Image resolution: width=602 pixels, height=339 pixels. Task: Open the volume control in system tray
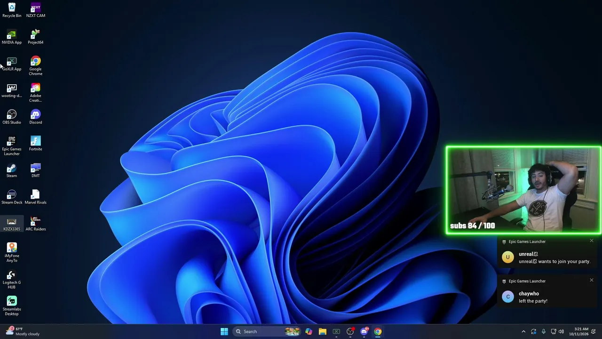pyautogui.click(x=561, y=331)
